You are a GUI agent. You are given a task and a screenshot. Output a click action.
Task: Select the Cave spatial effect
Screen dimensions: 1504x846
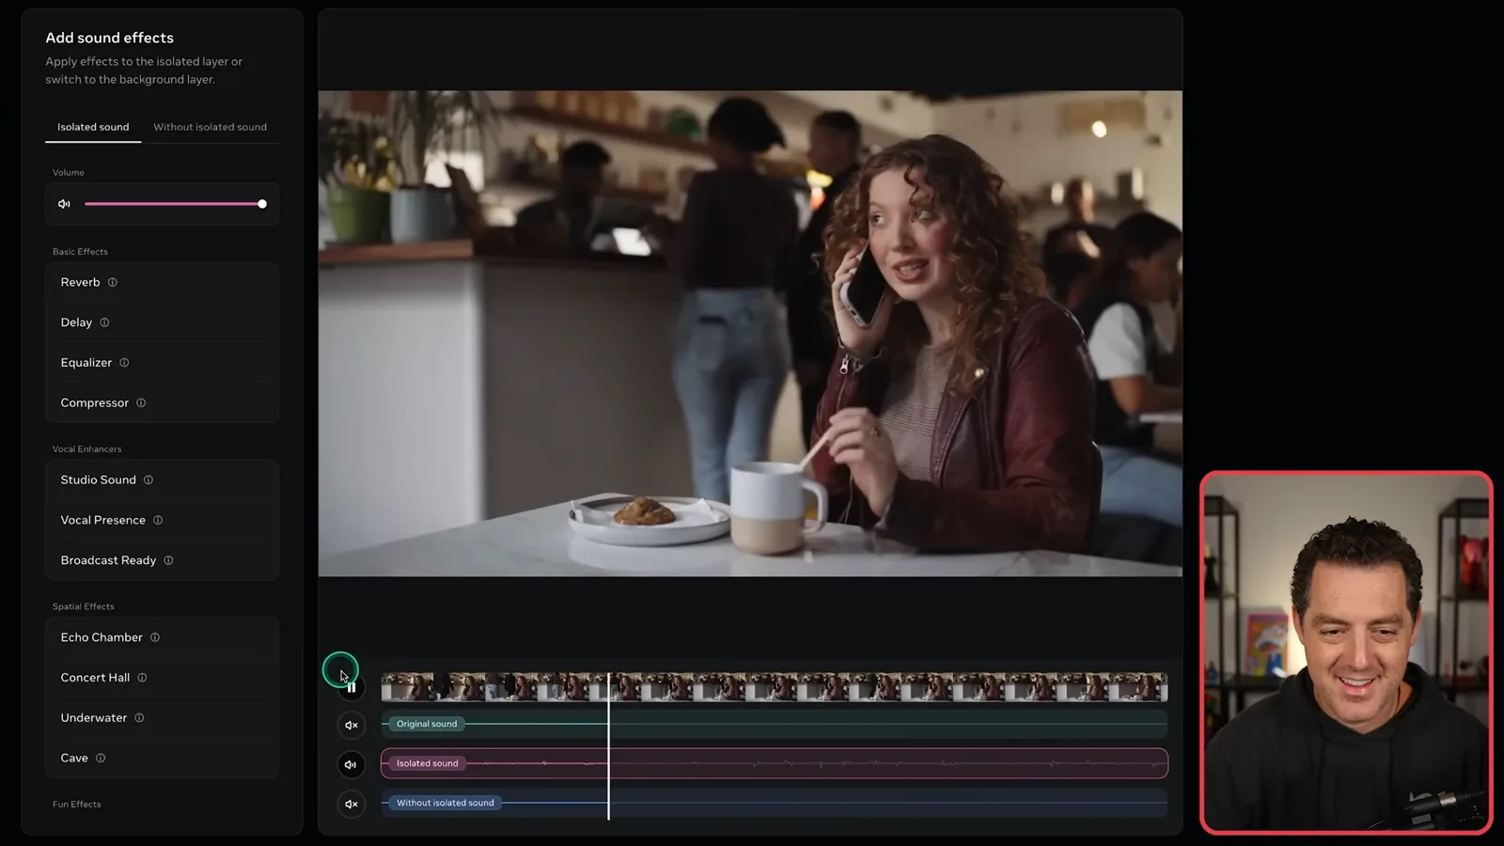pos(162,758)
